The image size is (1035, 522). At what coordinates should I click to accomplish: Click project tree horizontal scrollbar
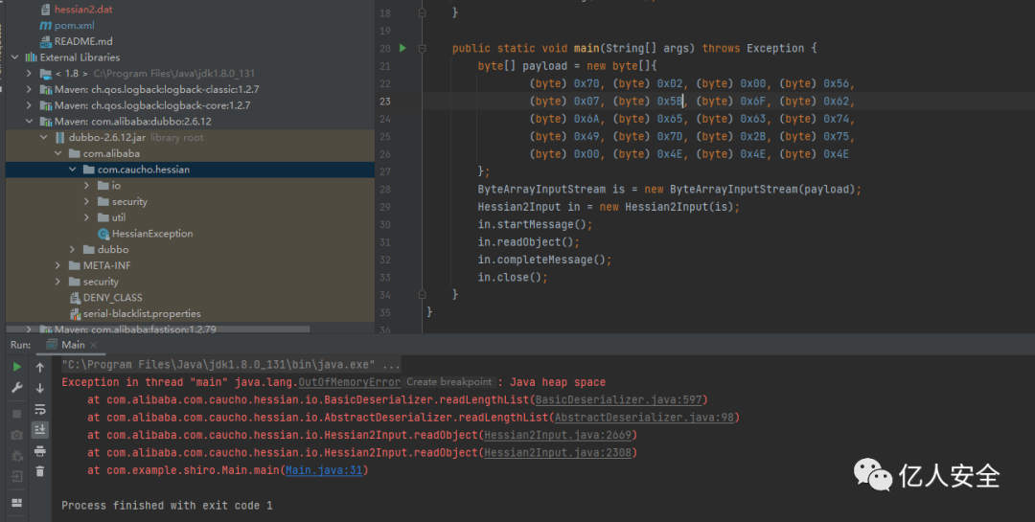coord(158,329)
